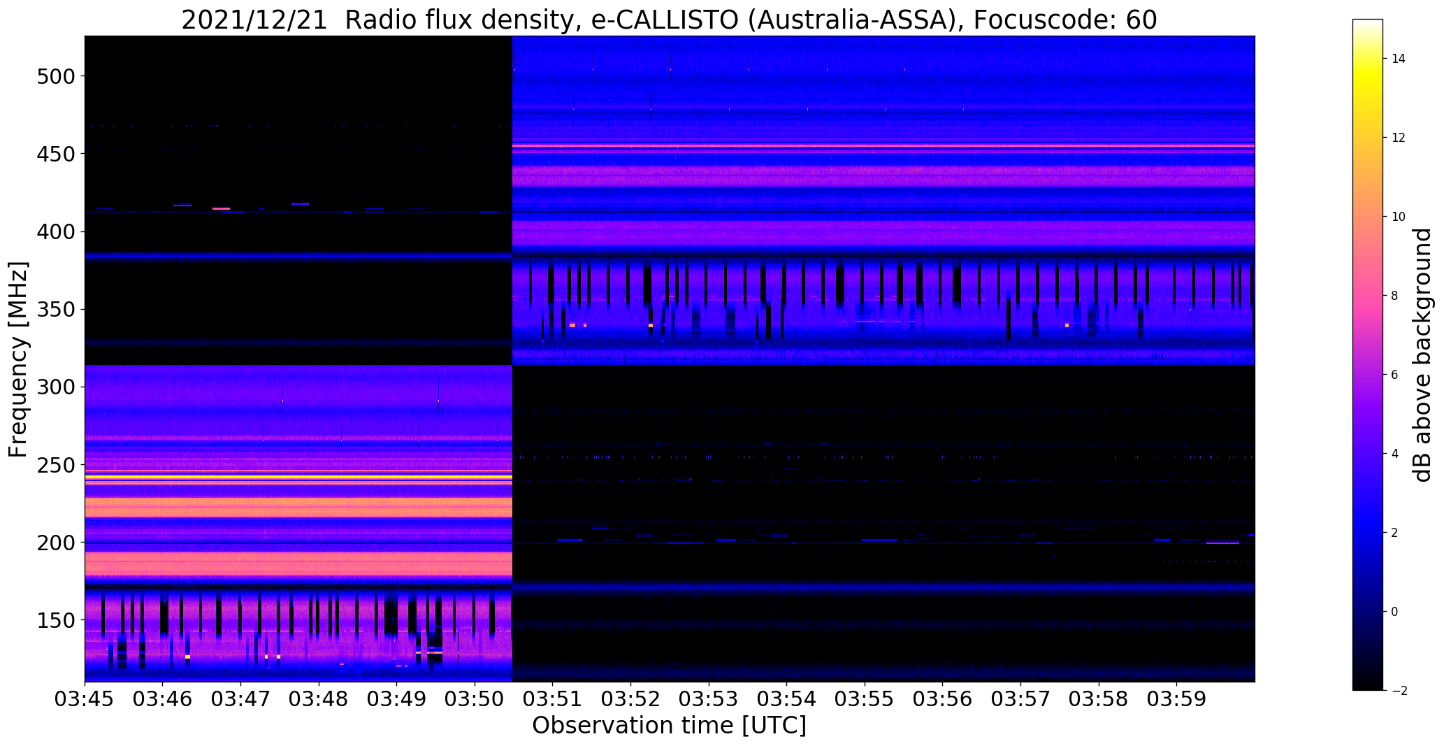Click the colorbar tick value 2

[1395, 533]
